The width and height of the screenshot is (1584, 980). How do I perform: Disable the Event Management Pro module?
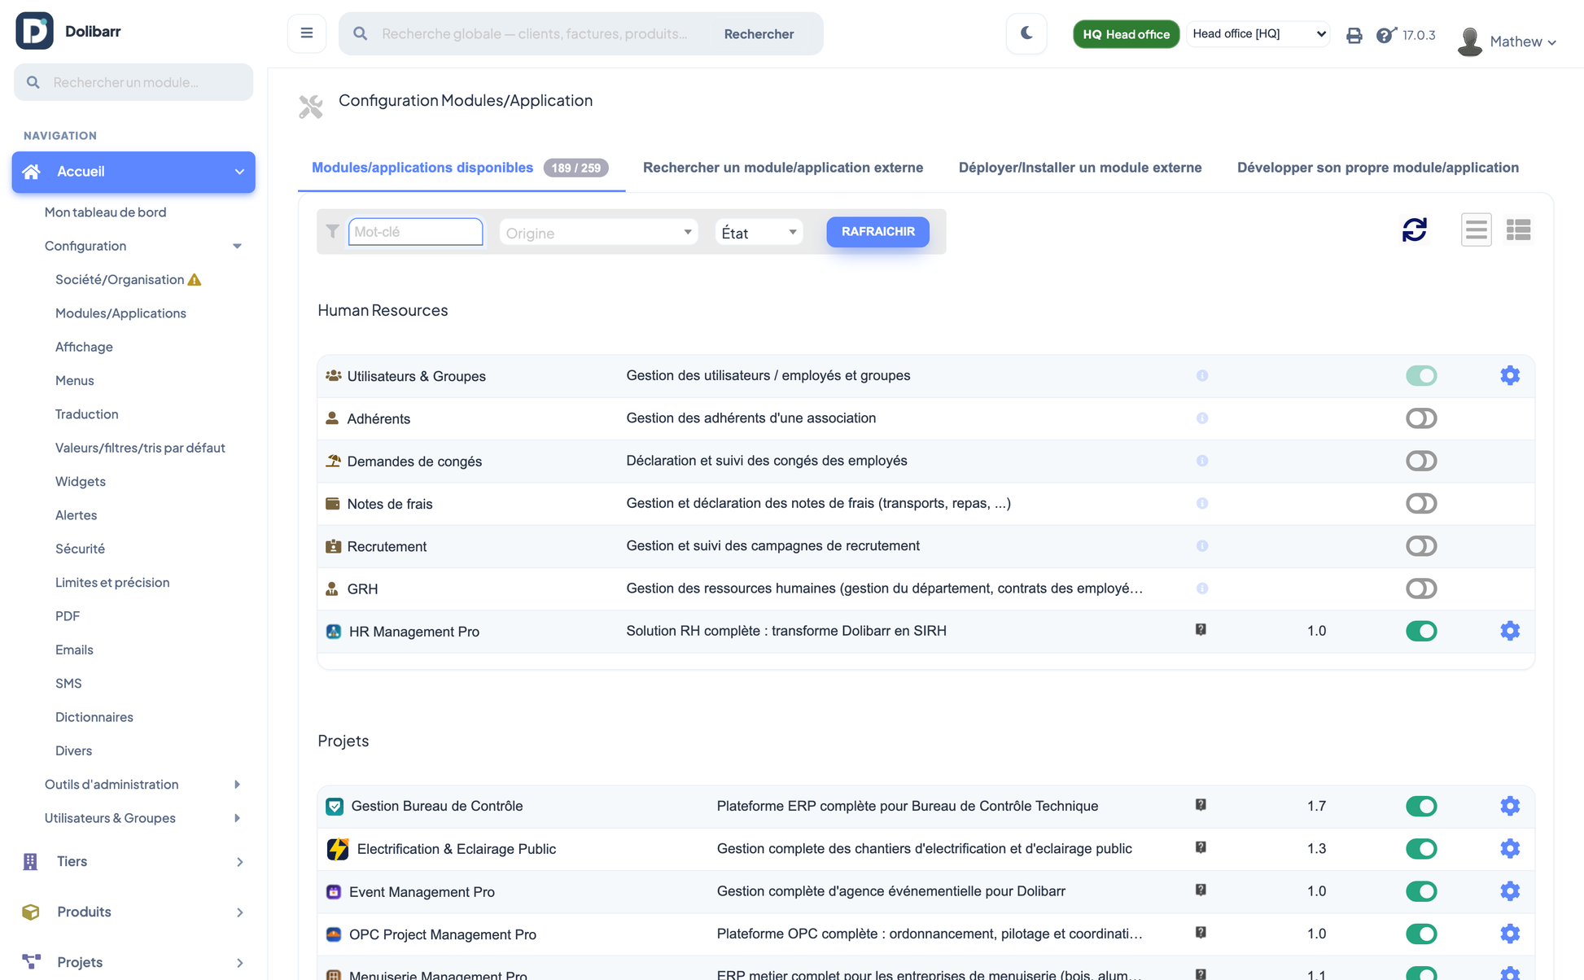coord(1421,891)
